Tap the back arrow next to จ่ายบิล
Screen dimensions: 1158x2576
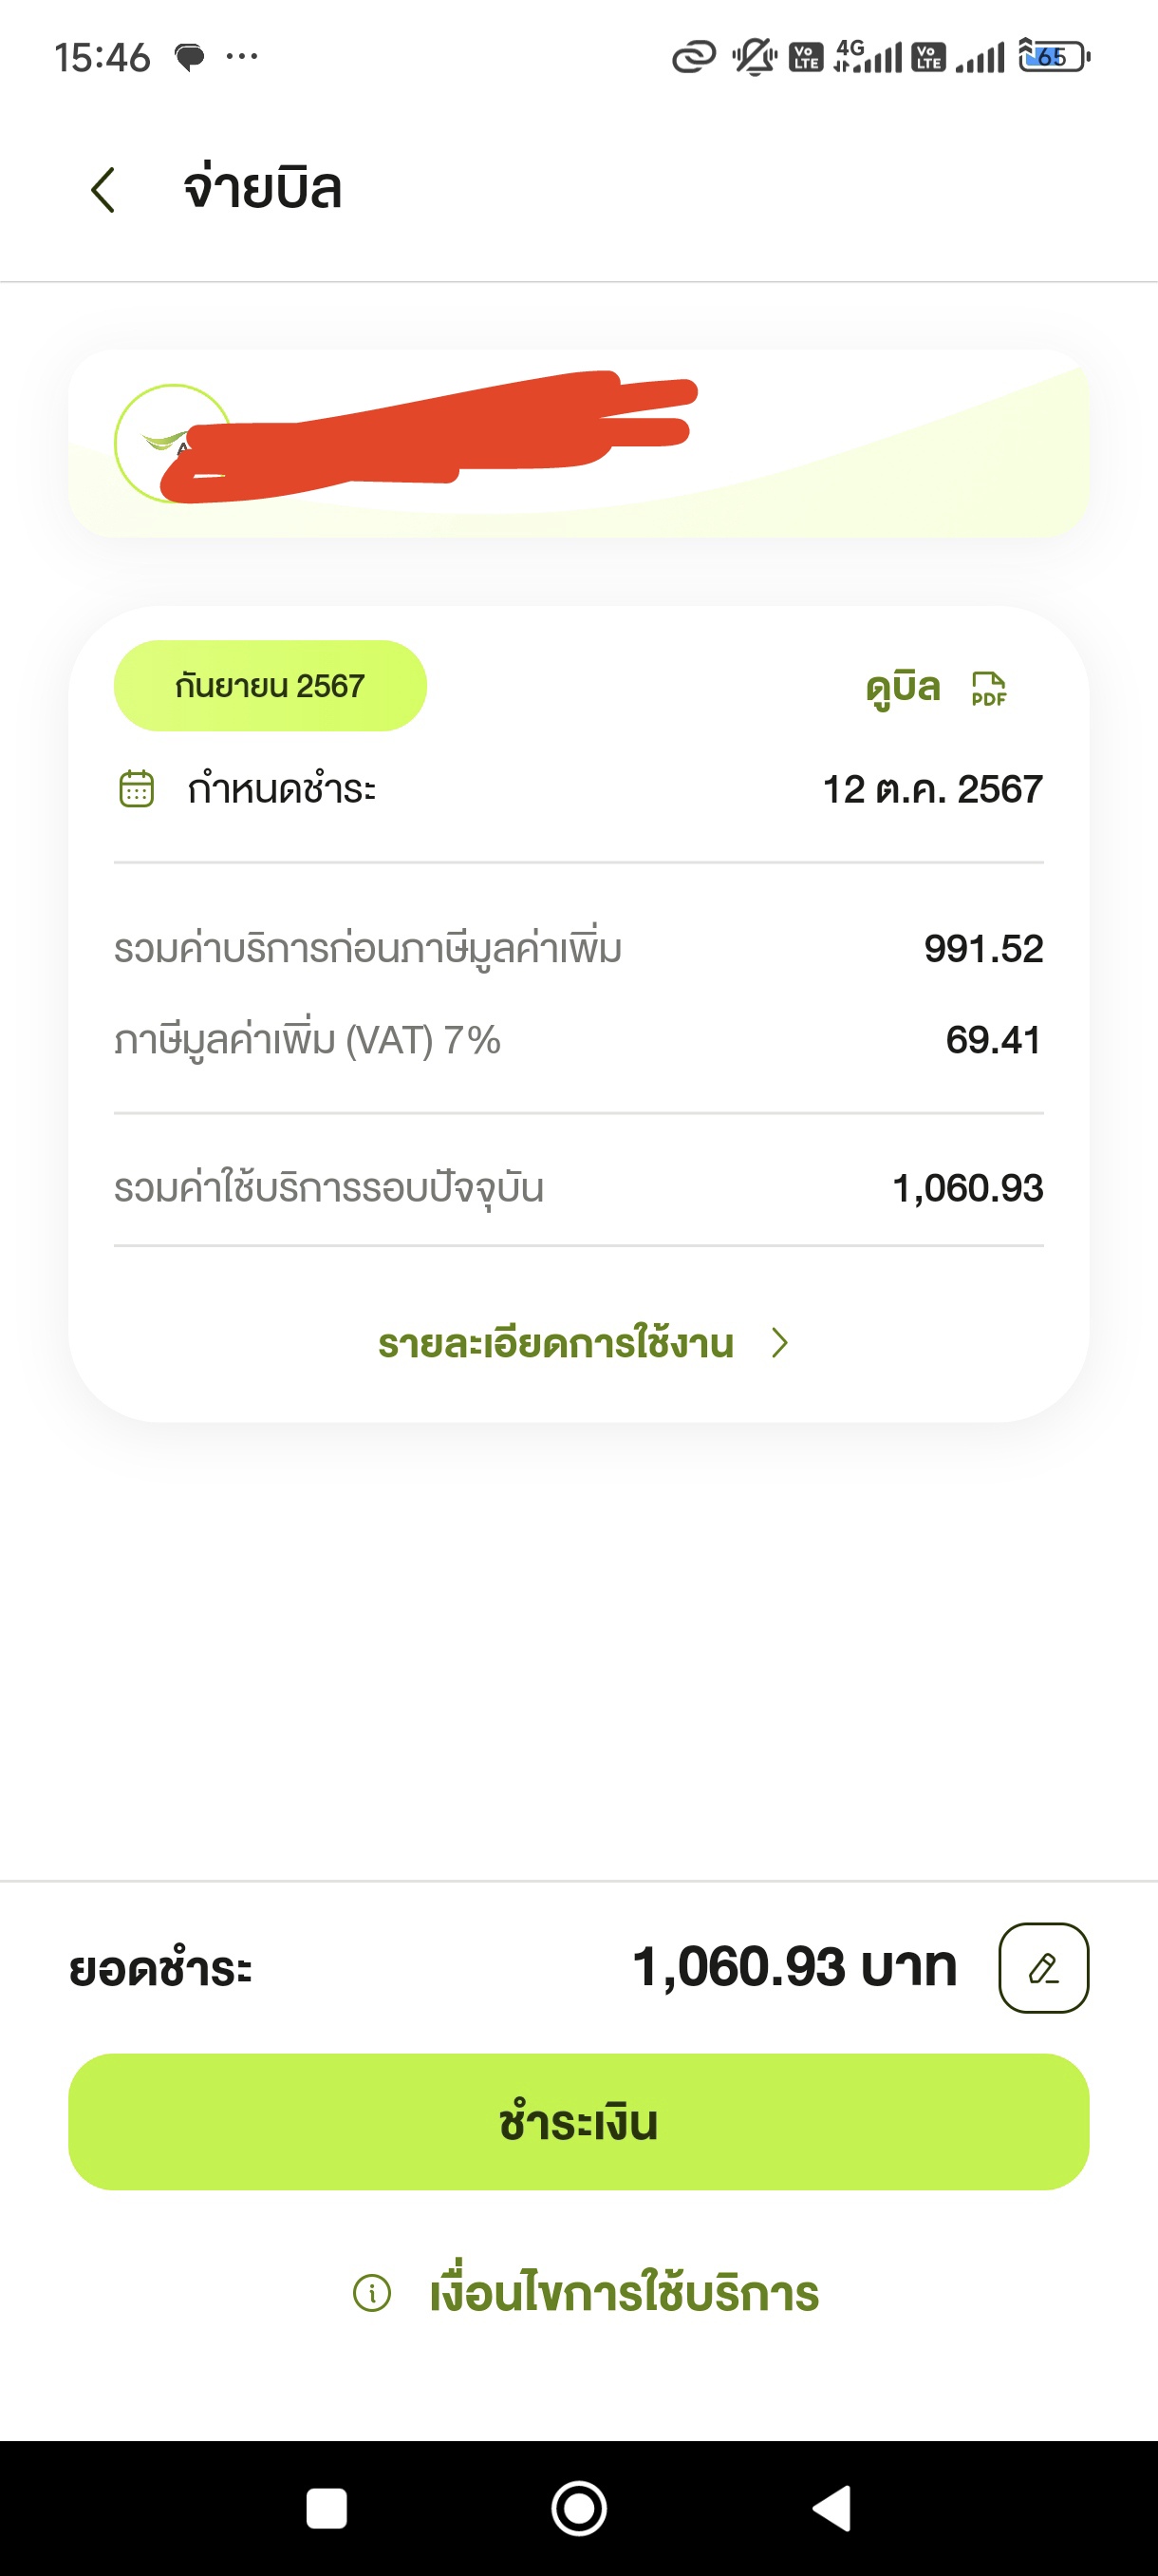(x=103, y=189)
